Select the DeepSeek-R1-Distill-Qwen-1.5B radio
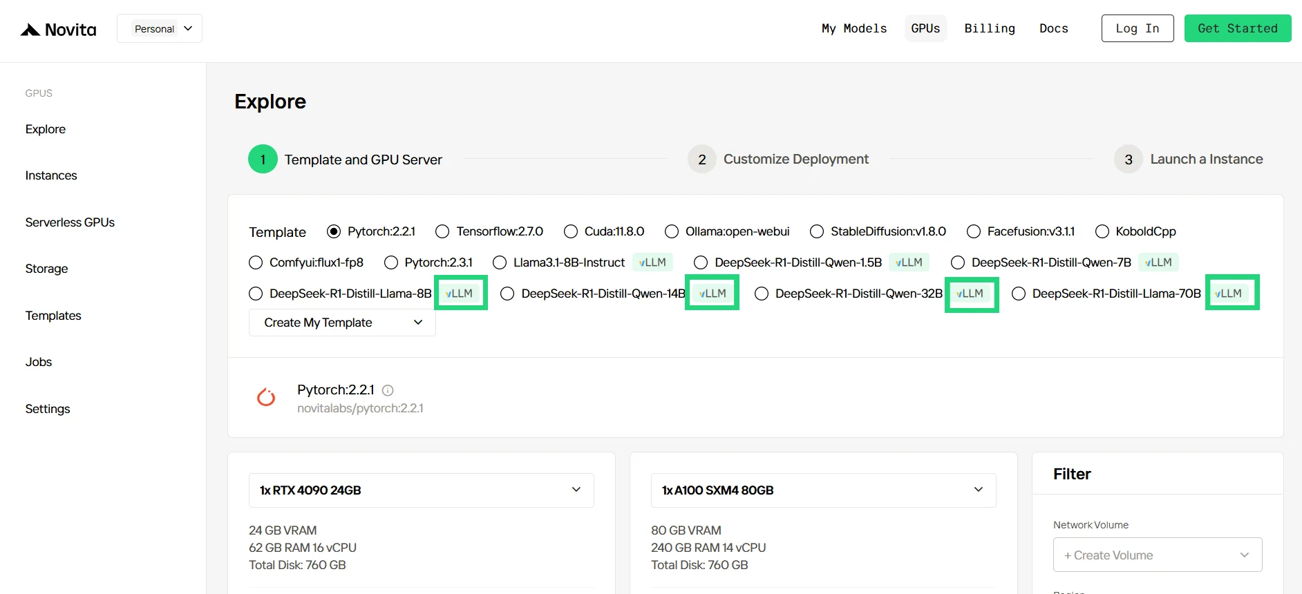 tap(701, 262)
